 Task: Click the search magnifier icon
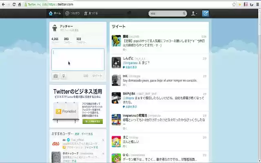[184, 13]
